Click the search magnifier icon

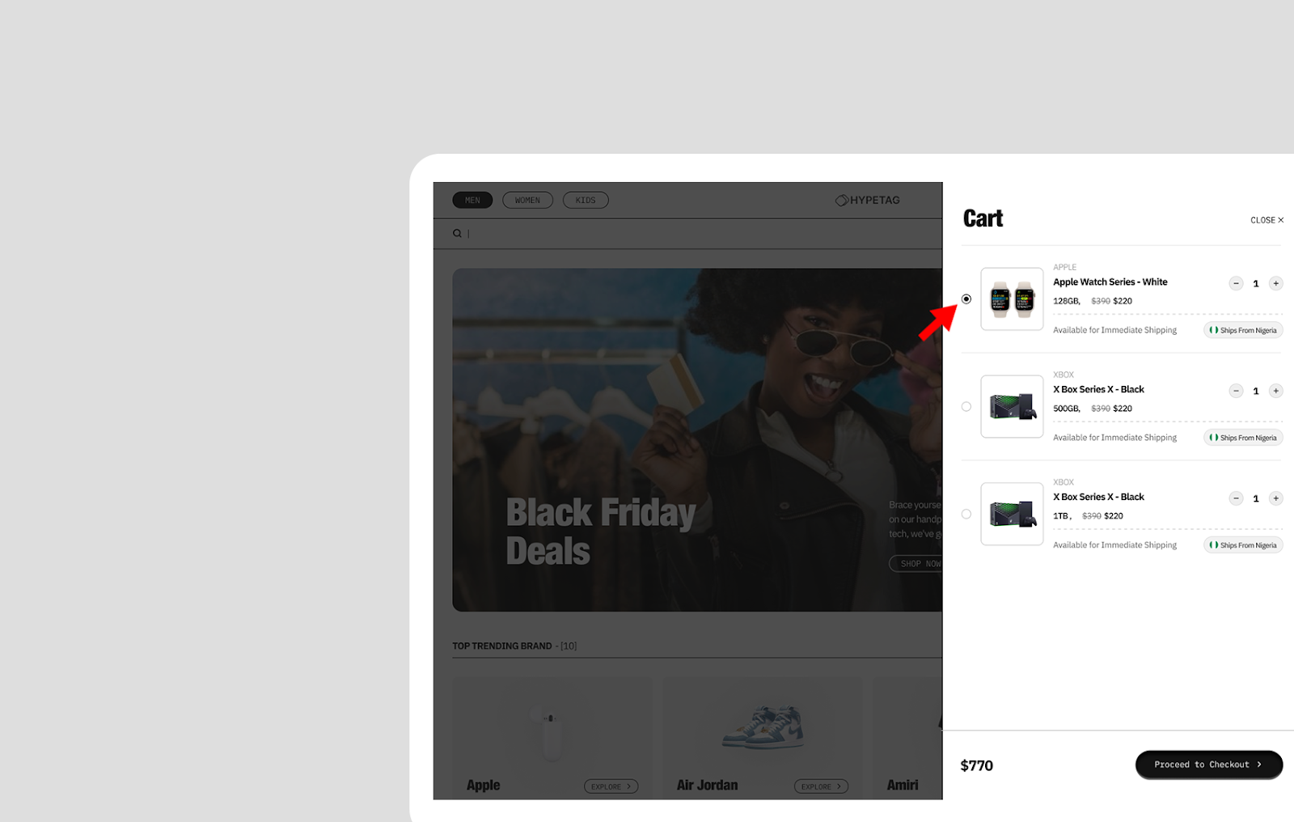[x=457, y=233]
